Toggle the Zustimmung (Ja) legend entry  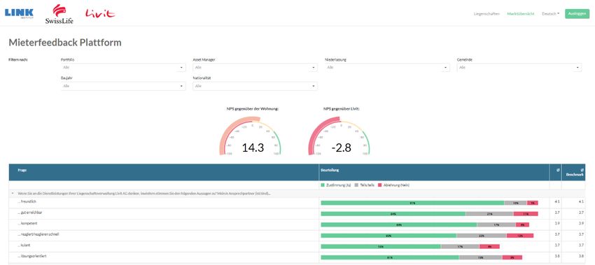coord(336,185)
